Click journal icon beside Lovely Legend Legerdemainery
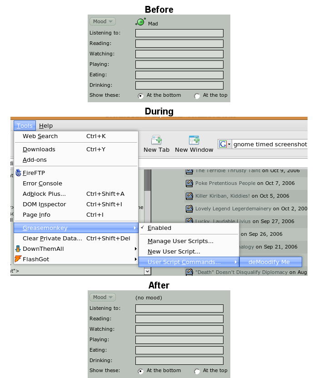This screenshot has width=318, height=378. coord(189,209)
